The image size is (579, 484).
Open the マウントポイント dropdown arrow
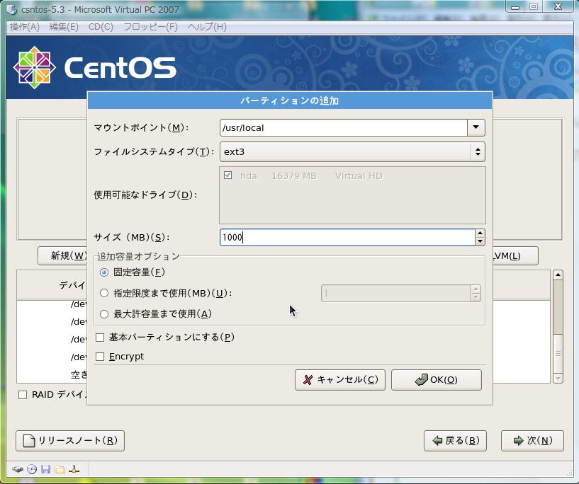(x=476, y=128)
